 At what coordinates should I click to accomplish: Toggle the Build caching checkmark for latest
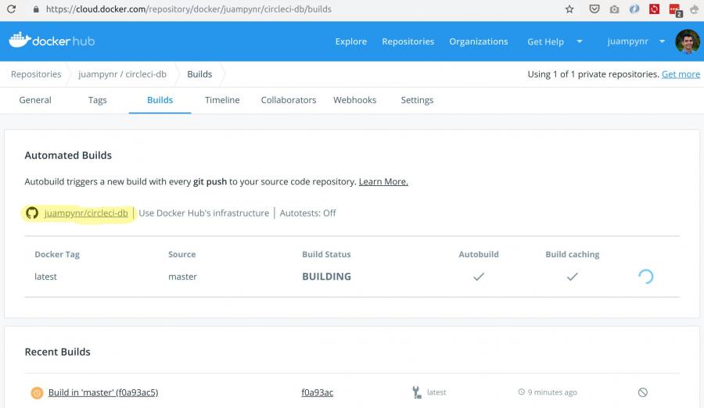pyautogui.click(x=572, y=277)
